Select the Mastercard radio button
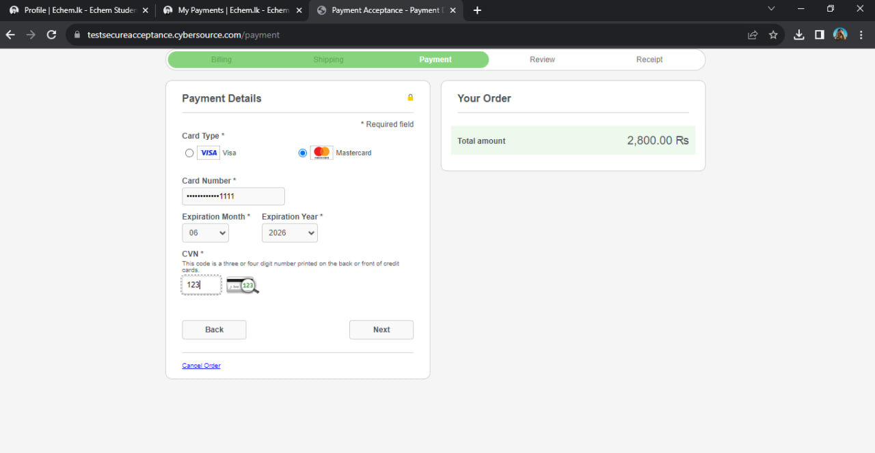This screenshot has width=875, height=453. point(303,153)
